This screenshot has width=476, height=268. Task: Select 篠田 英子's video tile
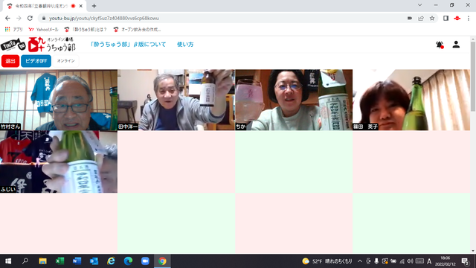click(x=411, y=100)
